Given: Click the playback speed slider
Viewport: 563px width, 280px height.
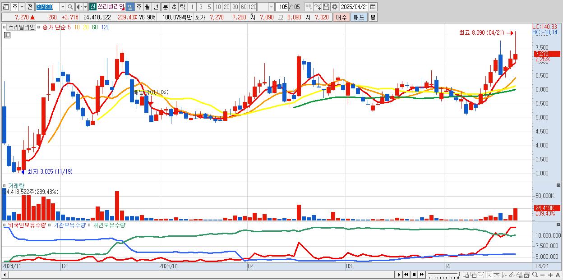Looking at the screenshot, I should 444,275.
